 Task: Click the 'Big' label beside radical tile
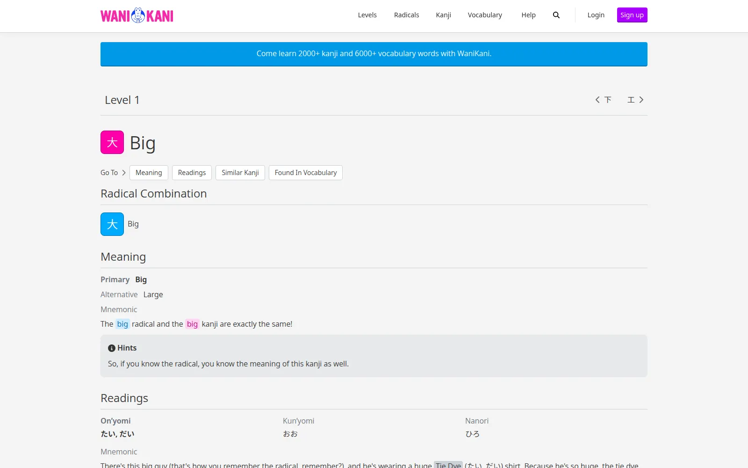click(133, 224)
